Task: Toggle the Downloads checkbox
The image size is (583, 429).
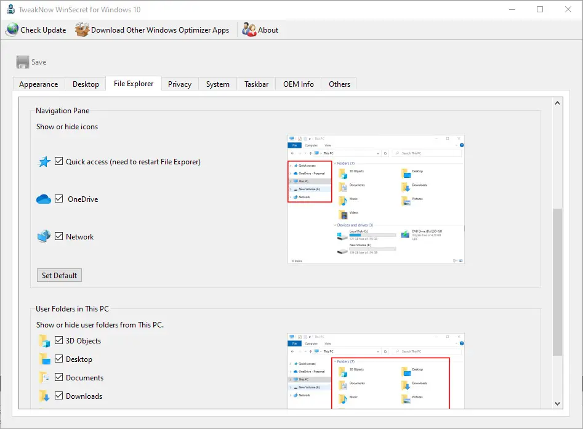Action: coord(58,396)
